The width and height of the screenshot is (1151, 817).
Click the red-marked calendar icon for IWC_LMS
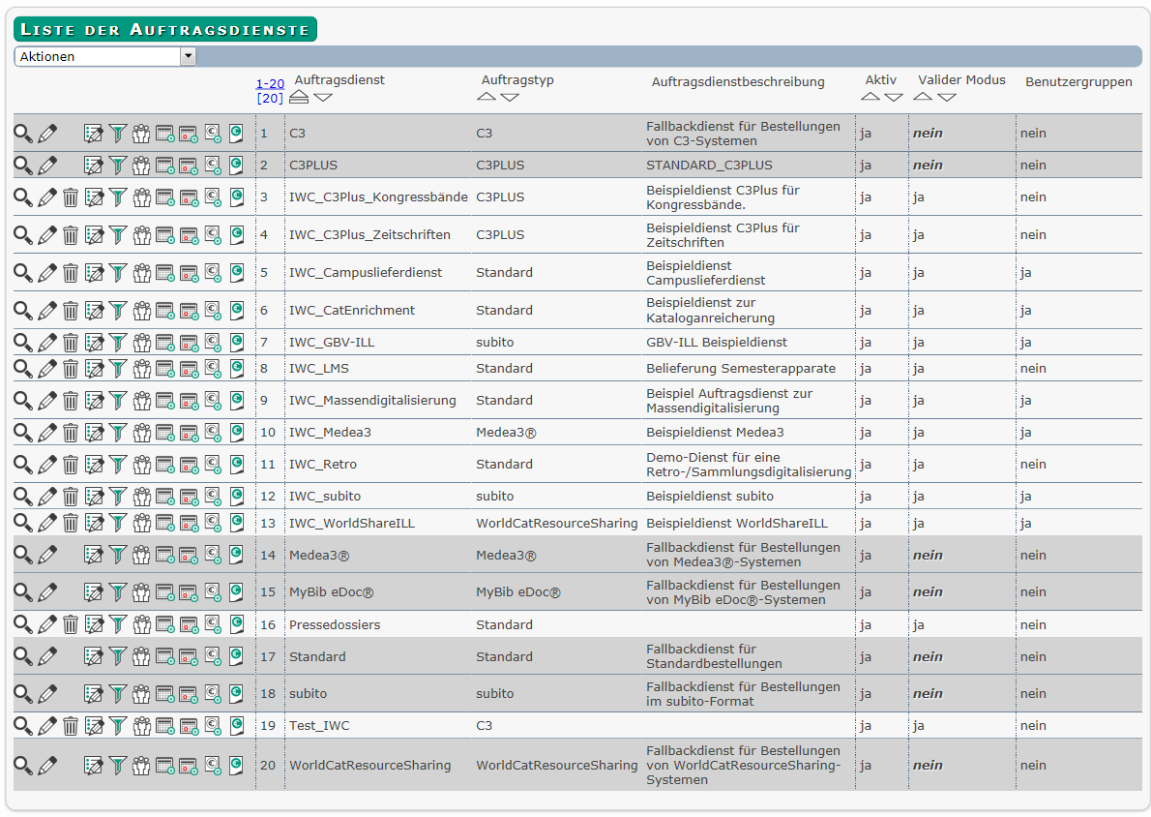click(x=189, y=369)
